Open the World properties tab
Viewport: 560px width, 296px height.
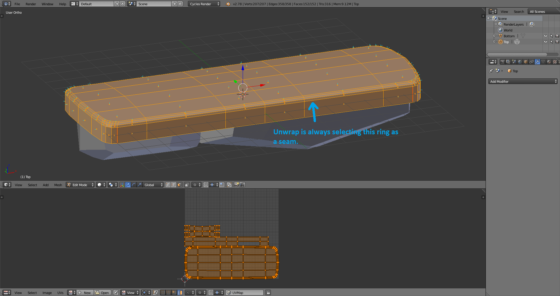point(520,62)
